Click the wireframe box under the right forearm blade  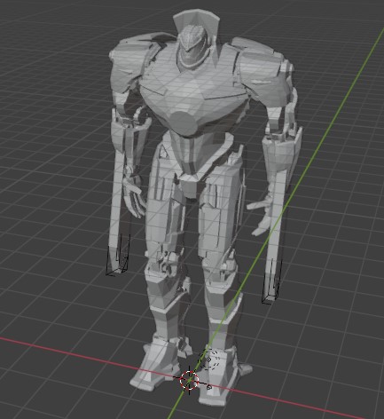tap(272, 281)
